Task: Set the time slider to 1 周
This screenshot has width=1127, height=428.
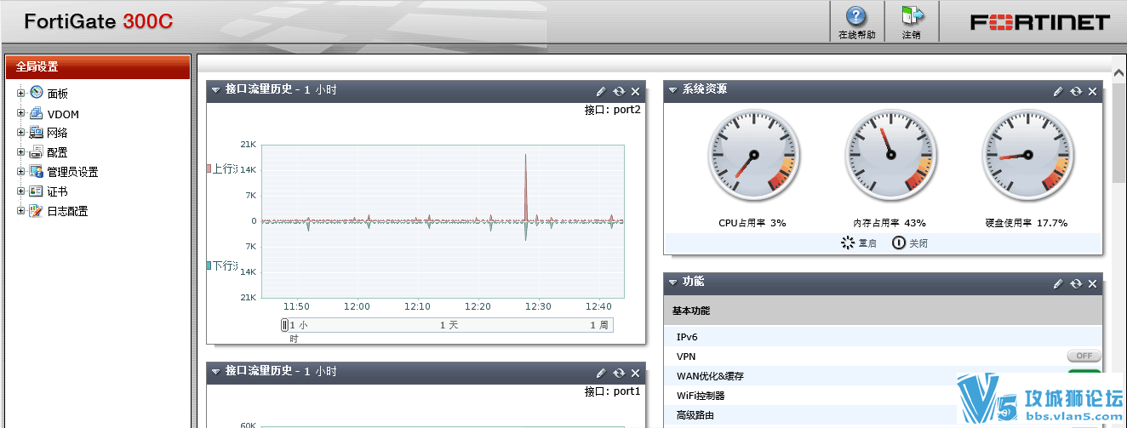Action: coord(599,325)
